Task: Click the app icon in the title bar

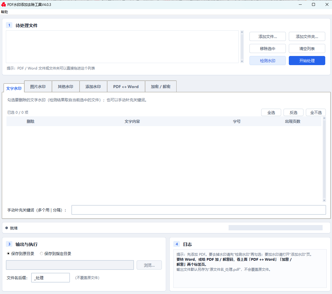Action: pos(4,4)
